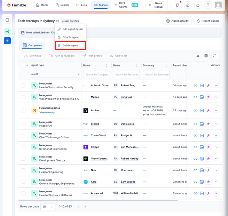The height and width of the screenshot is (216, 228).
Task: Click the blue plus button in sidebar
Action: pos(7,41)
